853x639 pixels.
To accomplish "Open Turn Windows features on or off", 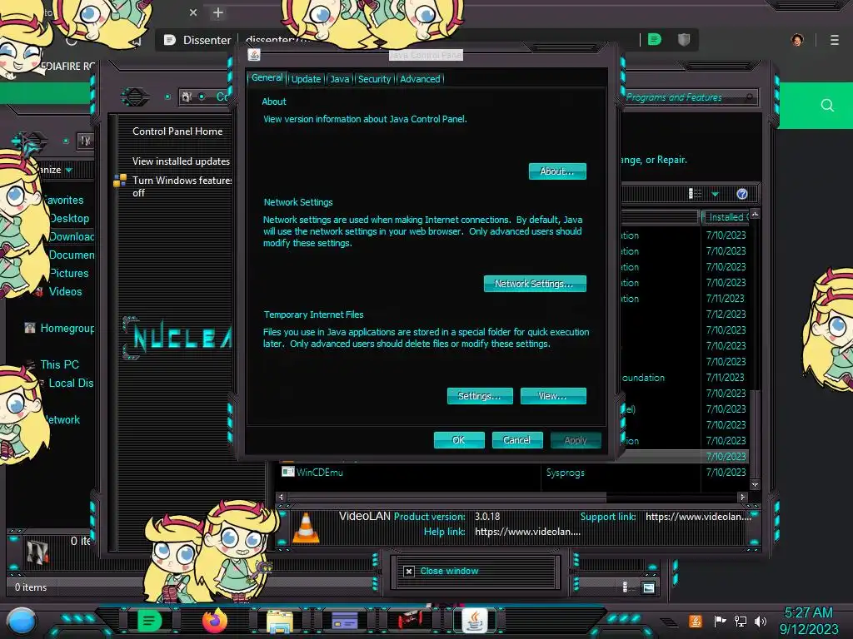I will point(182,186).
